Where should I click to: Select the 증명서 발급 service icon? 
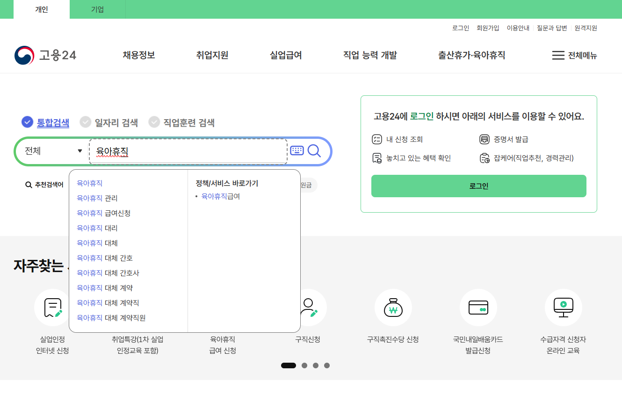pos(484,139)
